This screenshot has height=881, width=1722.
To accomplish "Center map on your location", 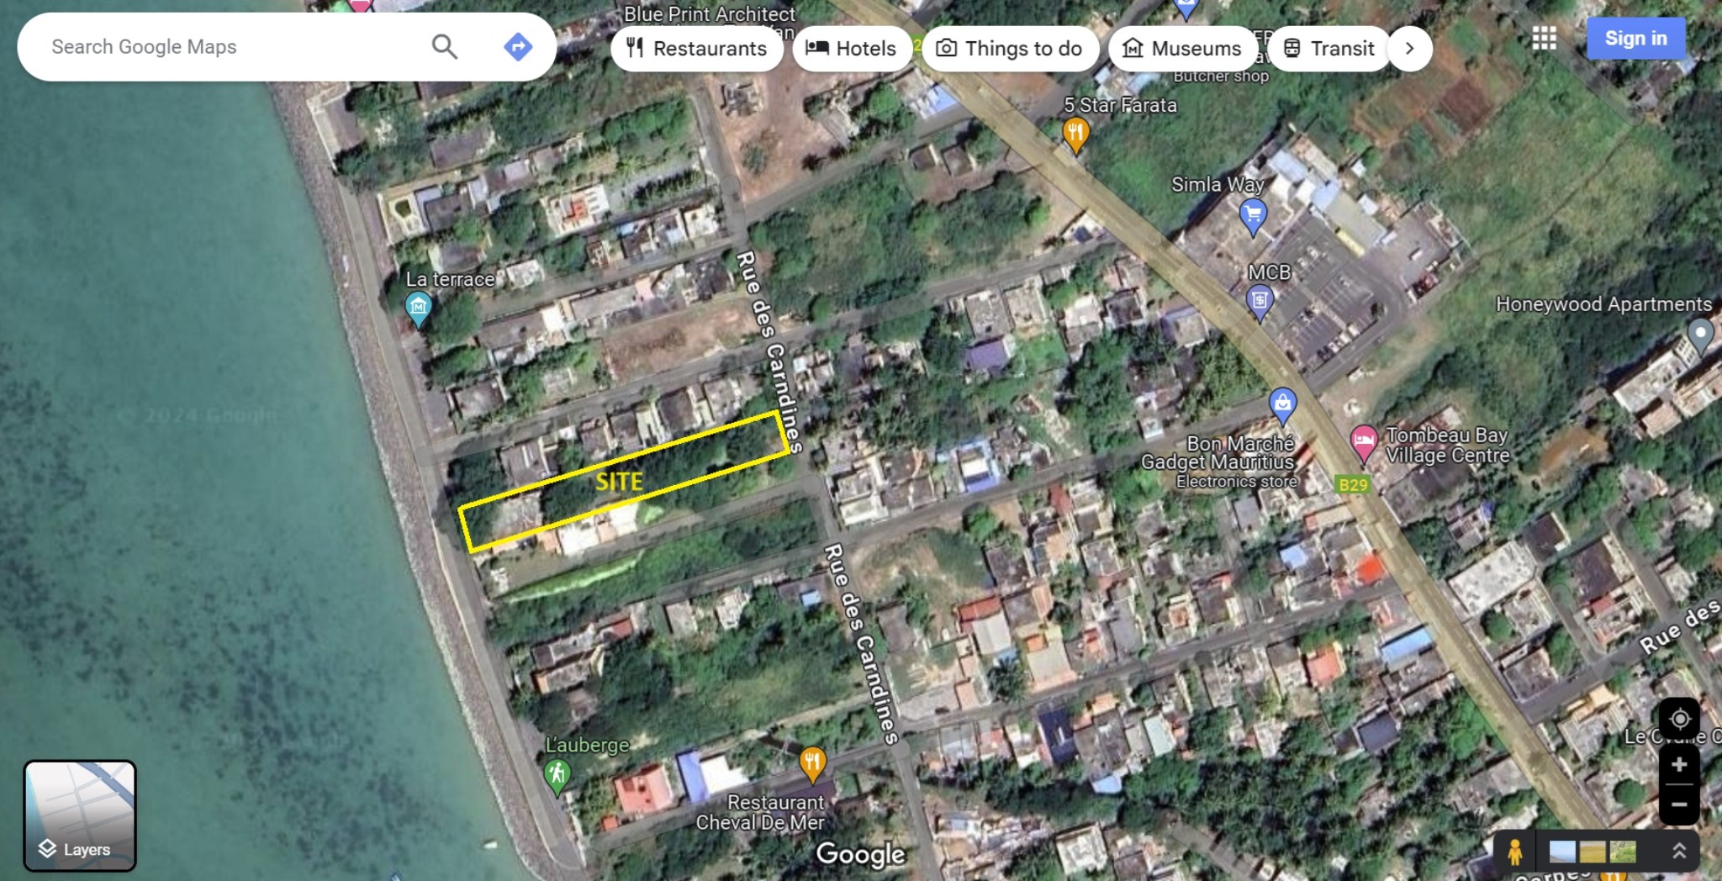I will tap(1679, 720).
